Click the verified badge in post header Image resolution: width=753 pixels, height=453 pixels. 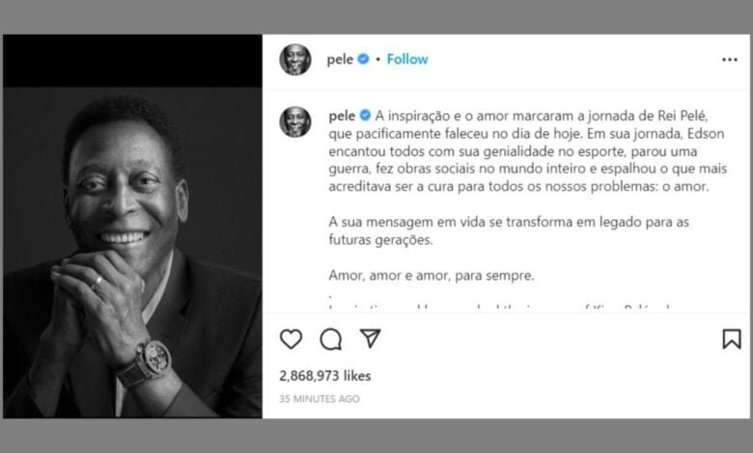364,59
